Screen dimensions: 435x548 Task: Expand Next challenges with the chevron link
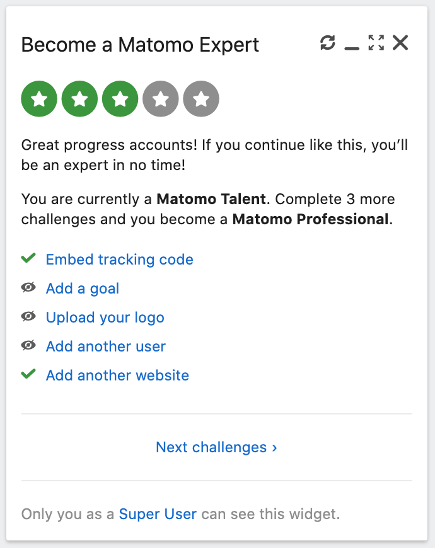click(x=217, y=447)
